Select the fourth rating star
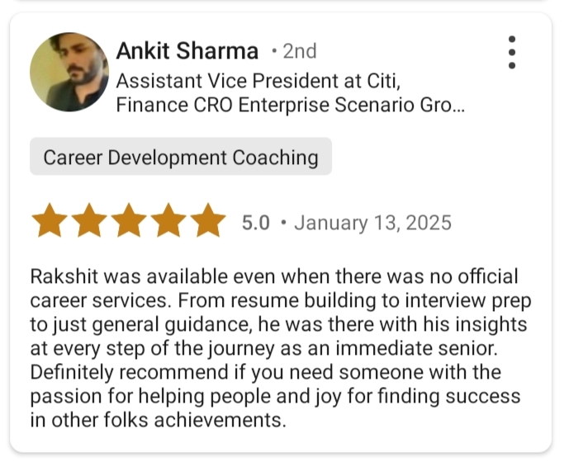 click(x=169, y=223)
